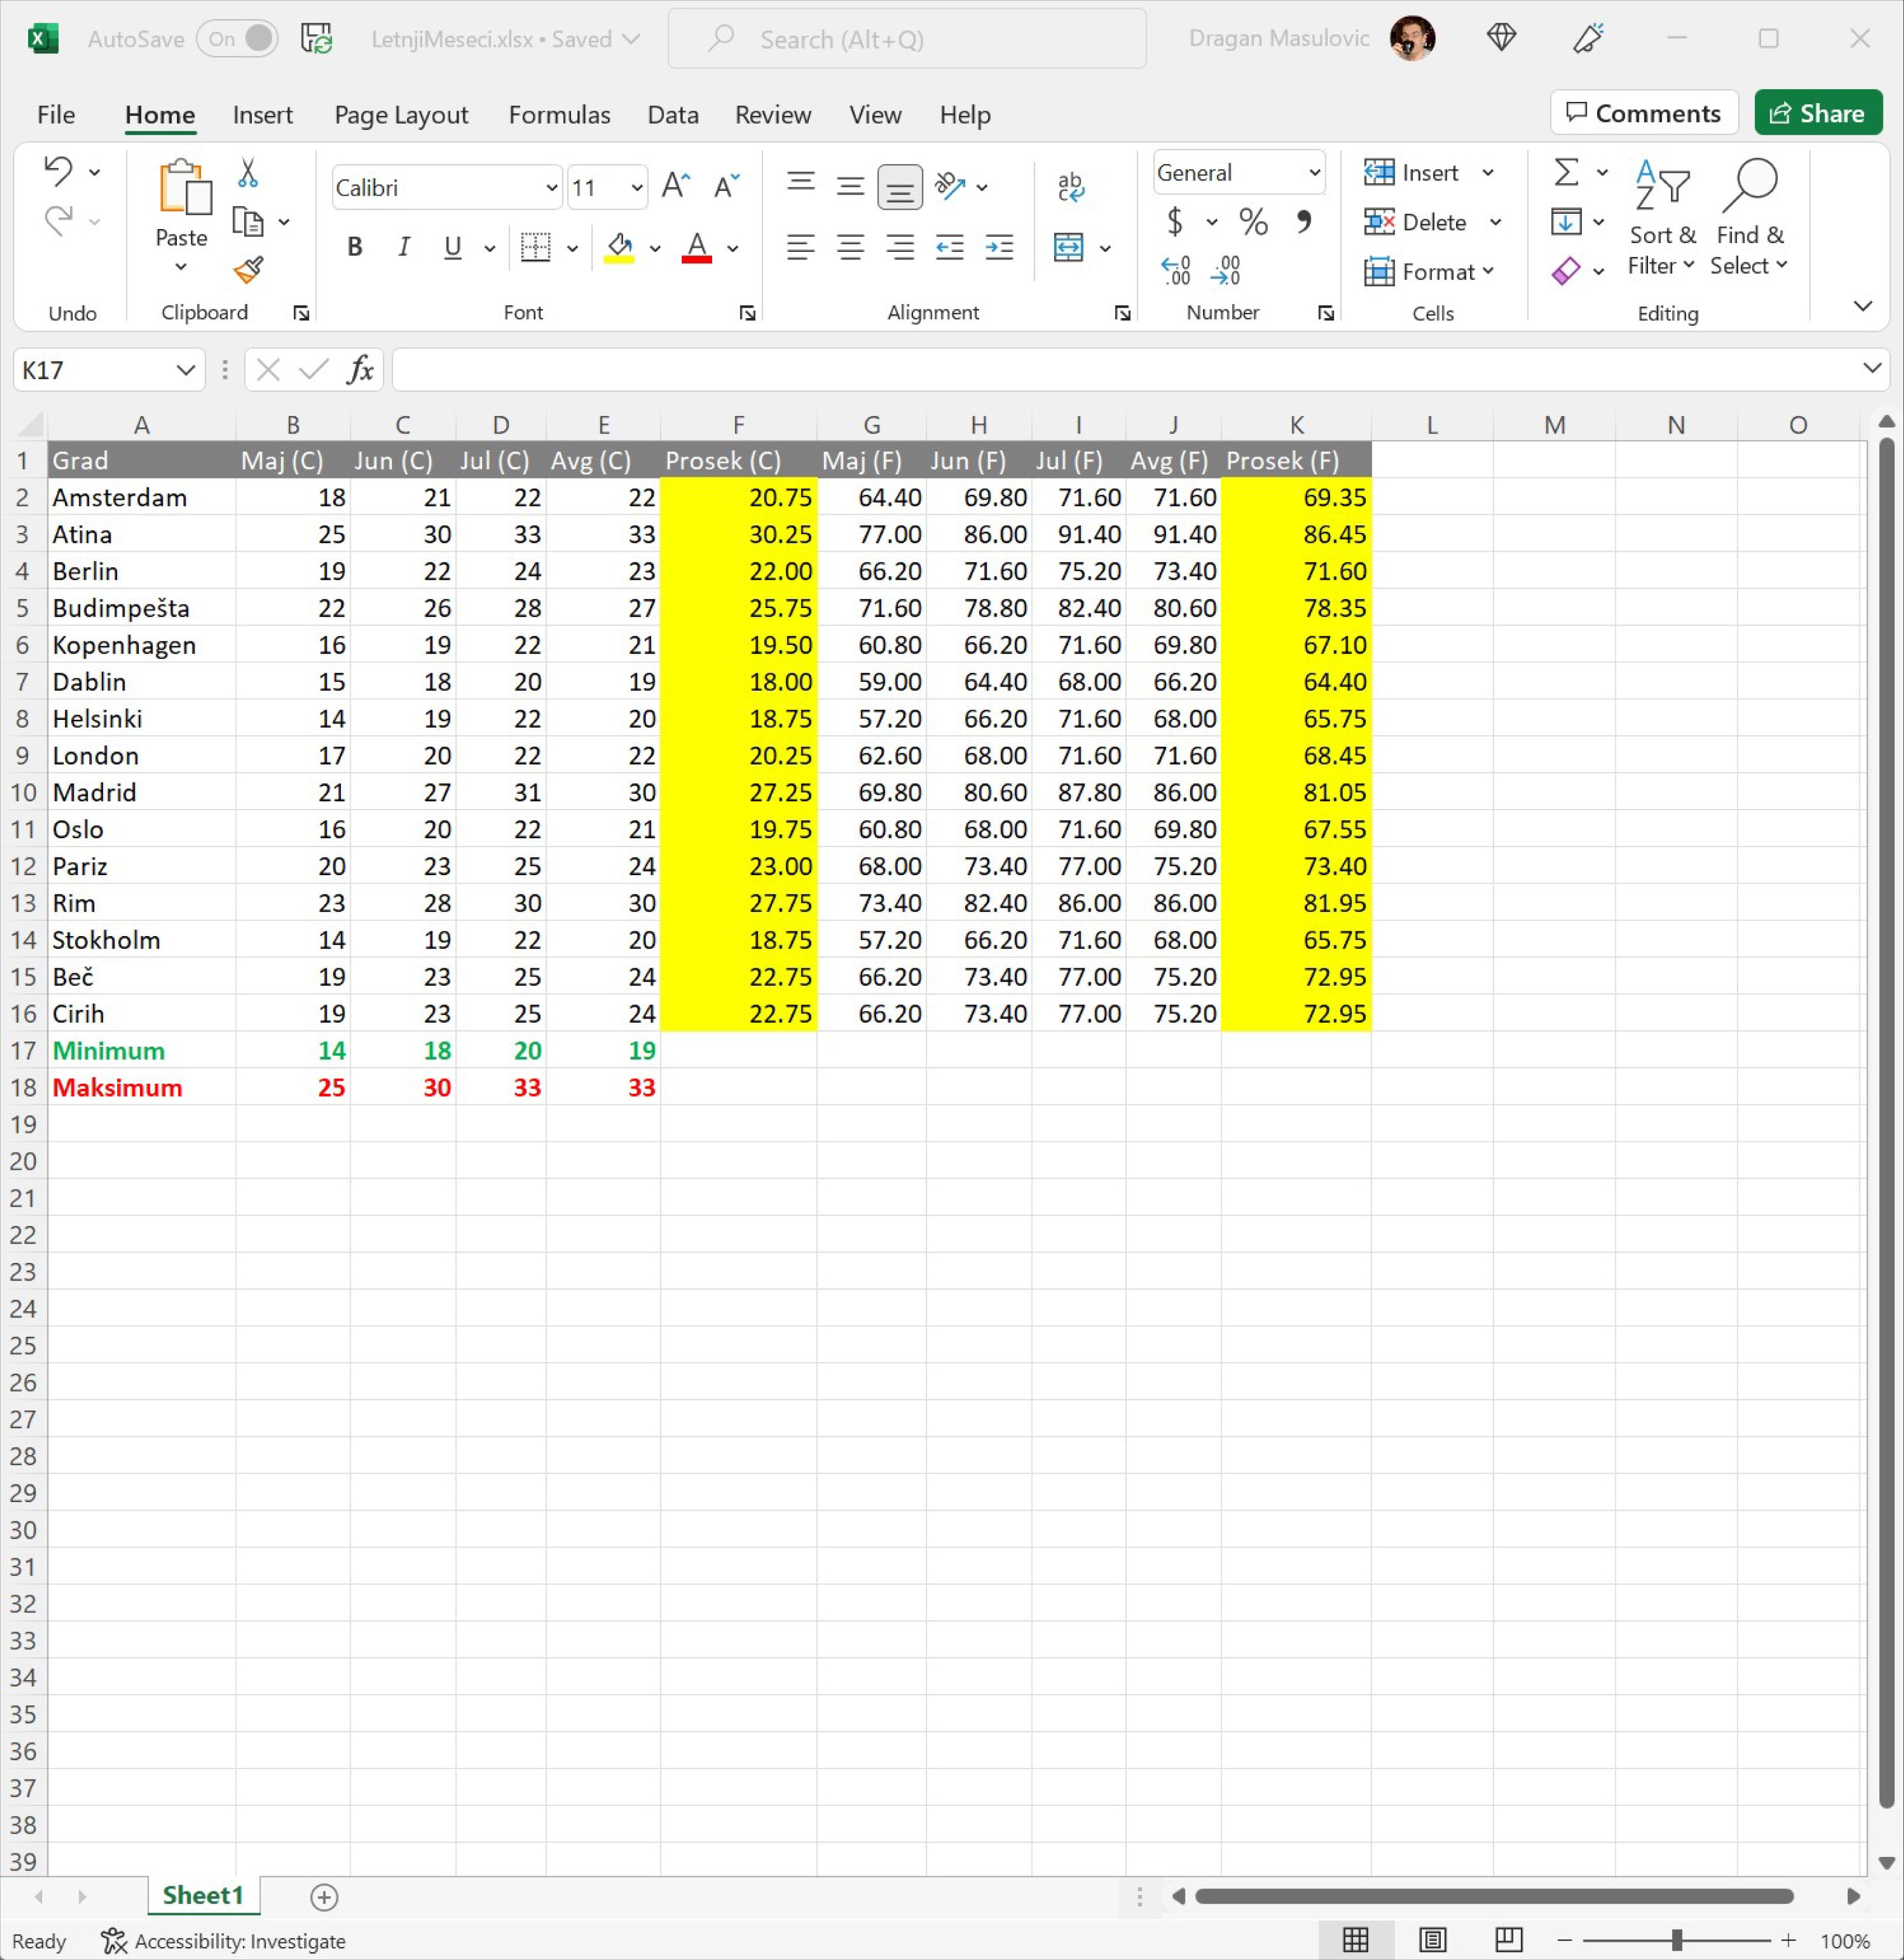Click the green Share button

pos(1817,113)
